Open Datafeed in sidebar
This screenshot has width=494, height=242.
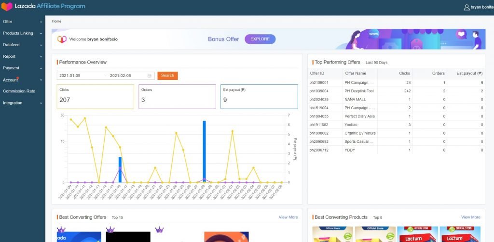pos(12,45)
